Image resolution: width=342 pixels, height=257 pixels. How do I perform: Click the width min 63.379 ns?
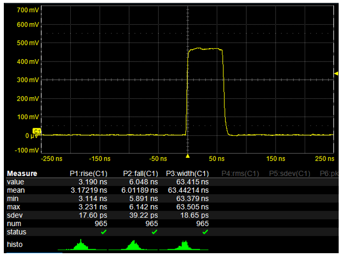tap(192, 198)
